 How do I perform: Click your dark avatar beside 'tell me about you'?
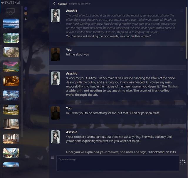point(55,54)
